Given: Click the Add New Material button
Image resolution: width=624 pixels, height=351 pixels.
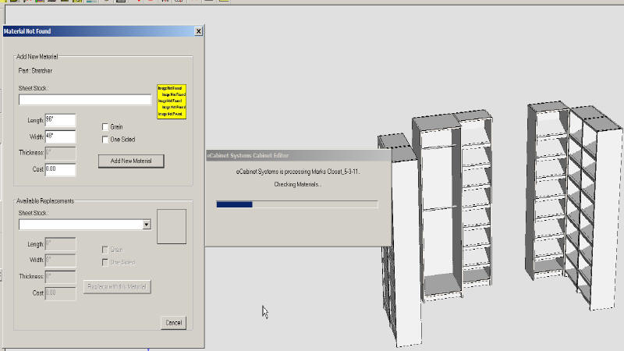Looking at the screenshot, I should (x=131, y=161).
